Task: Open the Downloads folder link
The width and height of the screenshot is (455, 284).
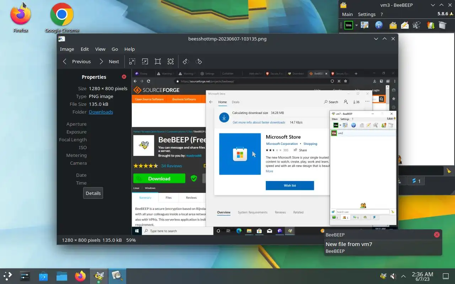Action: tap(101, 112)
